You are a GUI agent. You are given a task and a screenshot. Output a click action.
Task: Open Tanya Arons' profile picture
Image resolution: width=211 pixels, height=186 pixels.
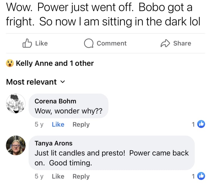click(x=16, y=145)
